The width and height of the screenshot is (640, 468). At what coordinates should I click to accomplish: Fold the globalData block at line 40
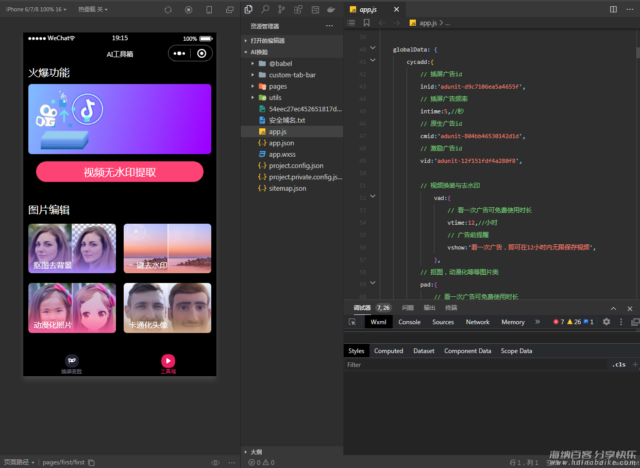coord(373,48)
